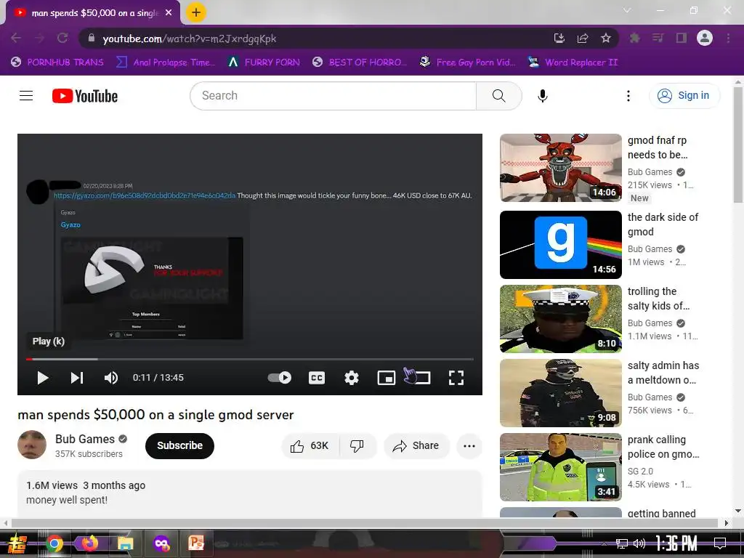Open salty admin has a meltdown title
Screen dimensions: 744x558
click(x=663, y=373)
